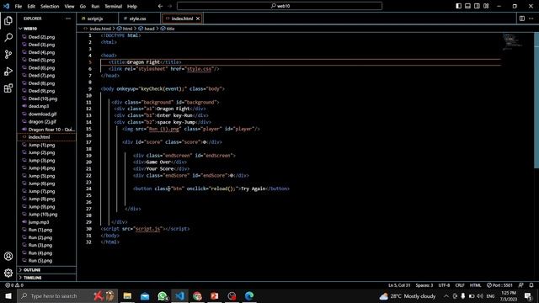Open the Windows Start menu

(8, 295)
